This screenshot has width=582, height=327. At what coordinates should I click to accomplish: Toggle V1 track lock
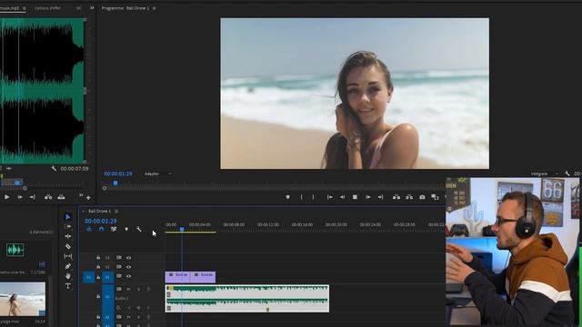[98, 277]
